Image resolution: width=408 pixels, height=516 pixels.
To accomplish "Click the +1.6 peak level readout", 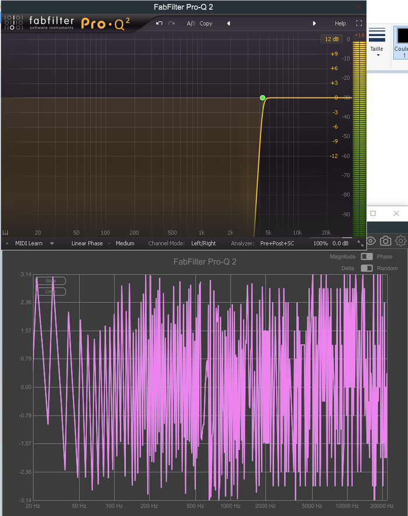I will pos(360,35).
